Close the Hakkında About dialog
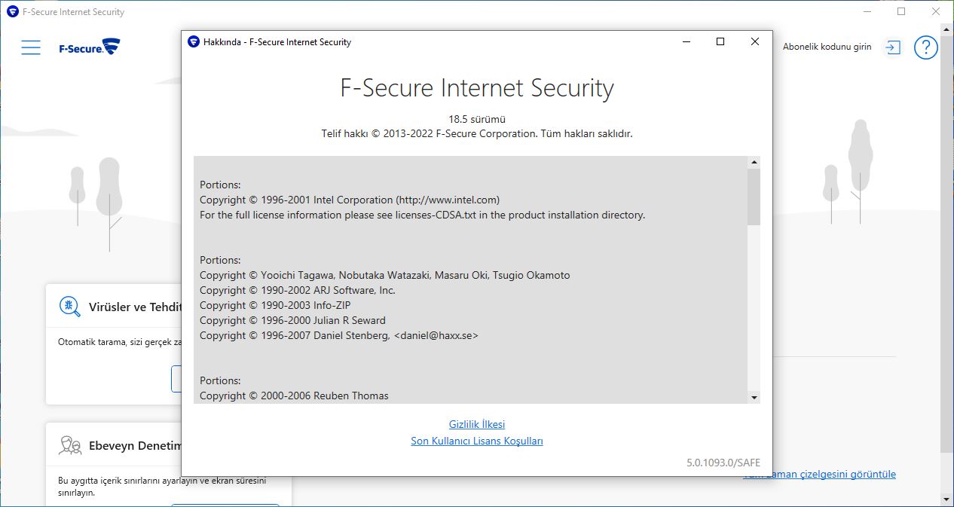The image size is (954, 507). click(x=754, y=42)
